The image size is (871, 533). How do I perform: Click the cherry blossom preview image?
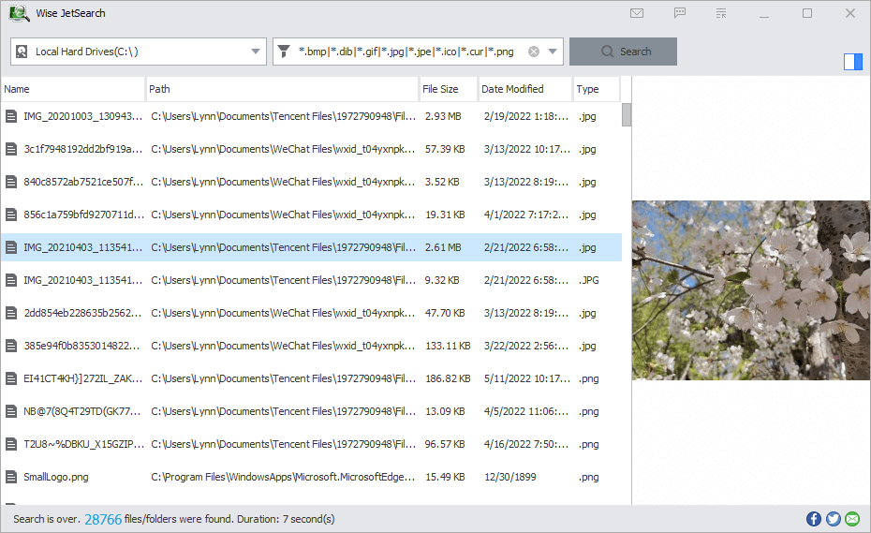(x=751, y=290)
